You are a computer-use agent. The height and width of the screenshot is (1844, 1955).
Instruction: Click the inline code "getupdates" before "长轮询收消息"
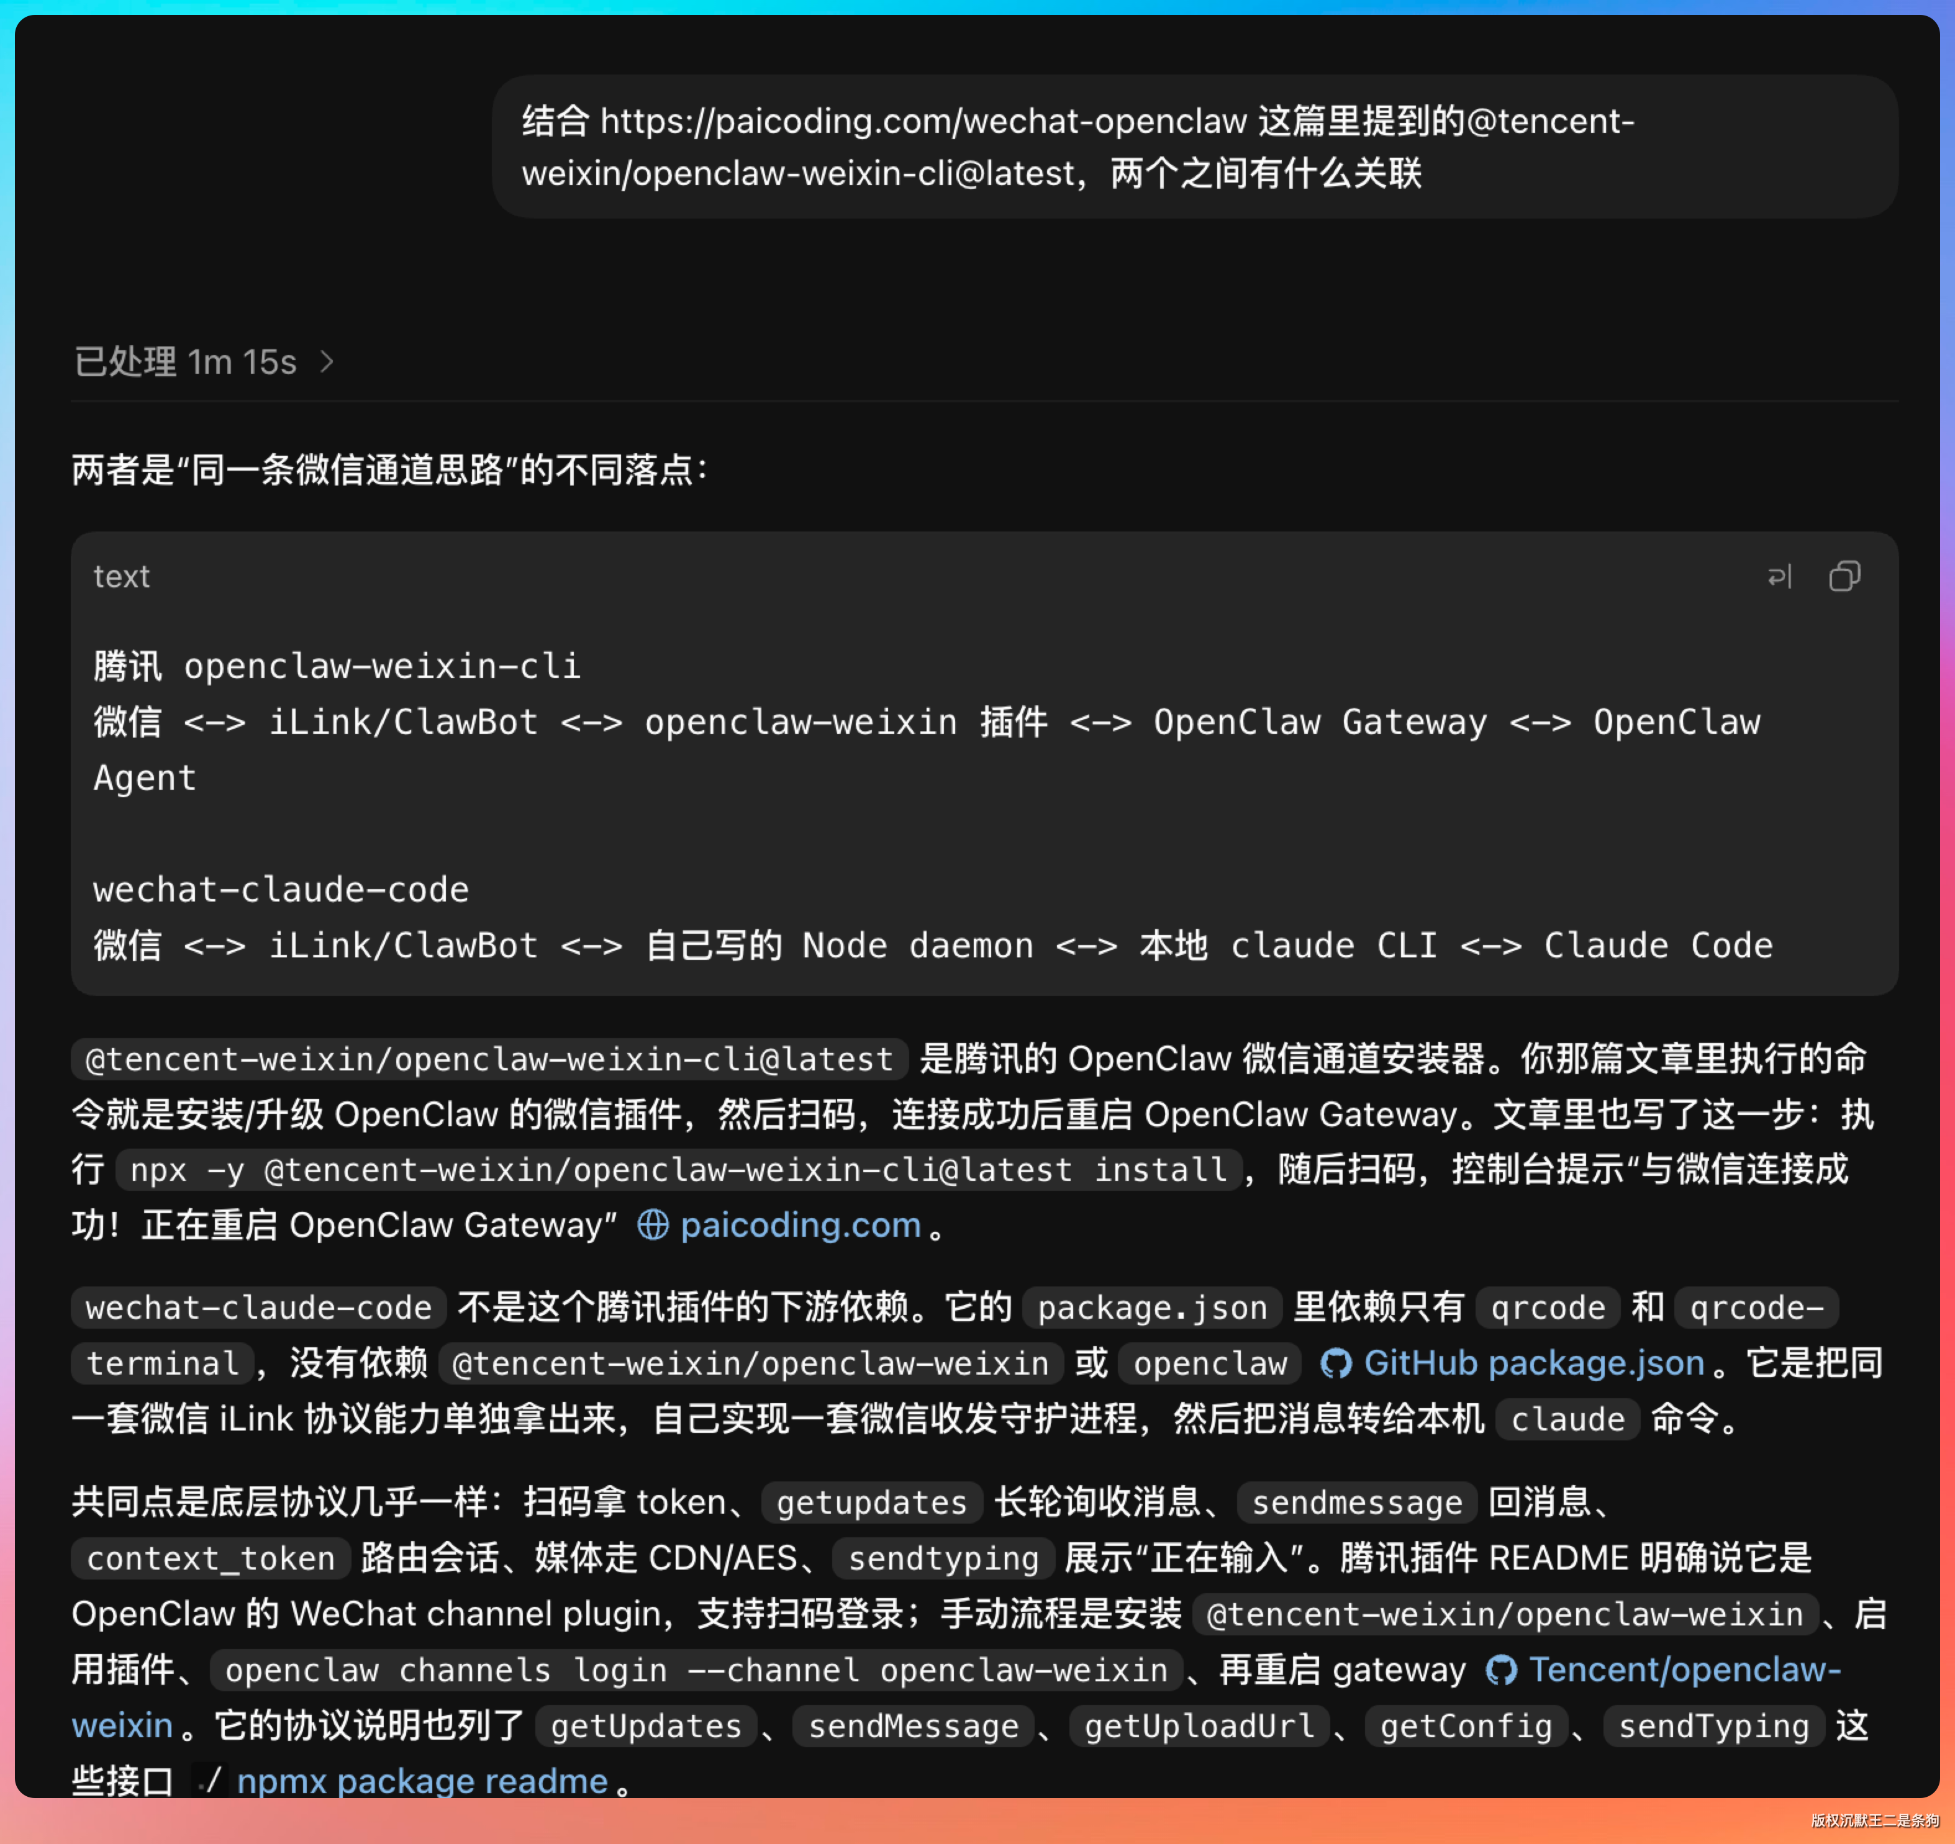[x=873, y=1503]
